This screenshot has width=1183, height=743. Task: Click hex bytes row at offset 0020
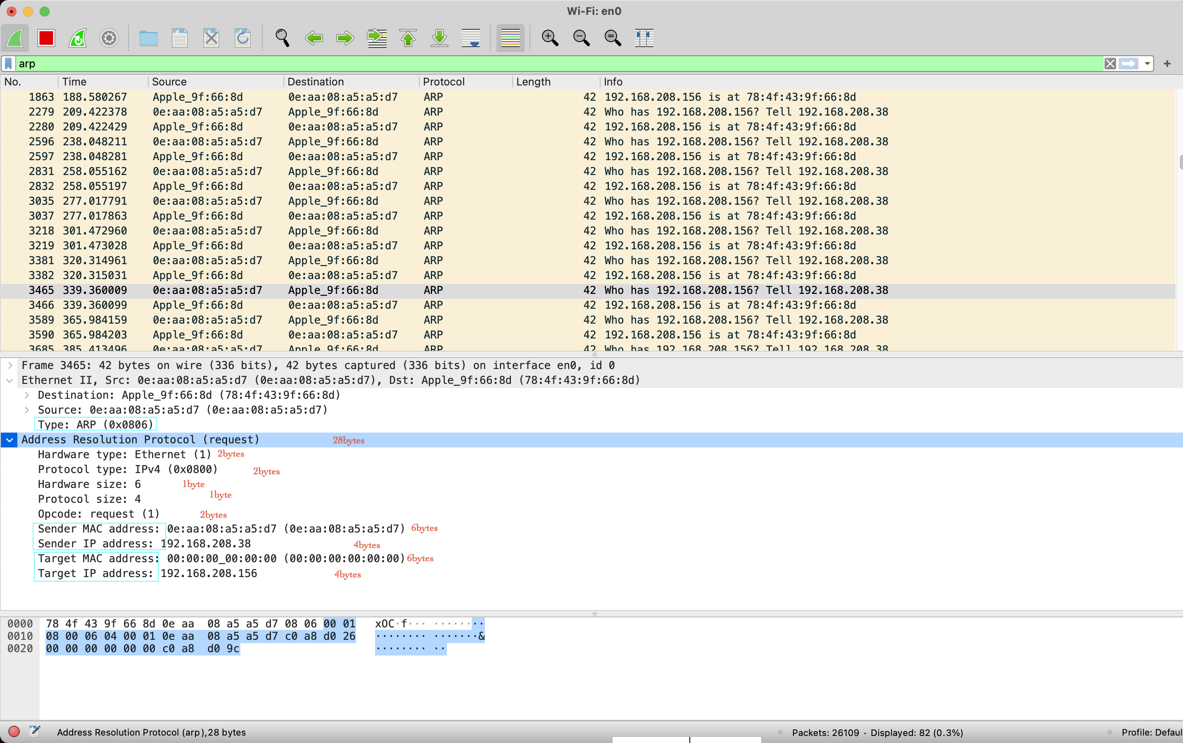pos(143,648)
